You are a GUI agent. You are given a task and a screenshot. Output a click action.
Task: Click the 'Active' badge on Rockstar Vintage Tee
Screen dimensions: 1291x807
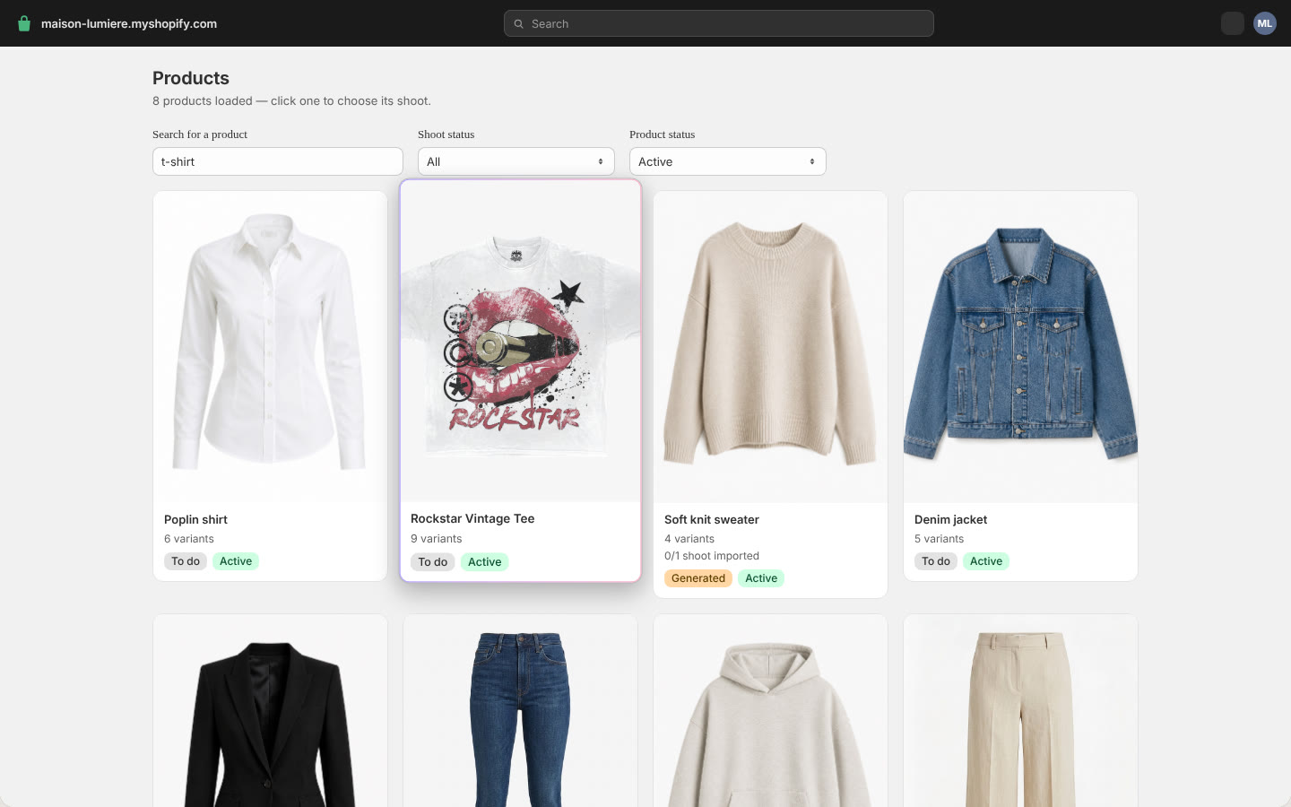pos(485,562)
